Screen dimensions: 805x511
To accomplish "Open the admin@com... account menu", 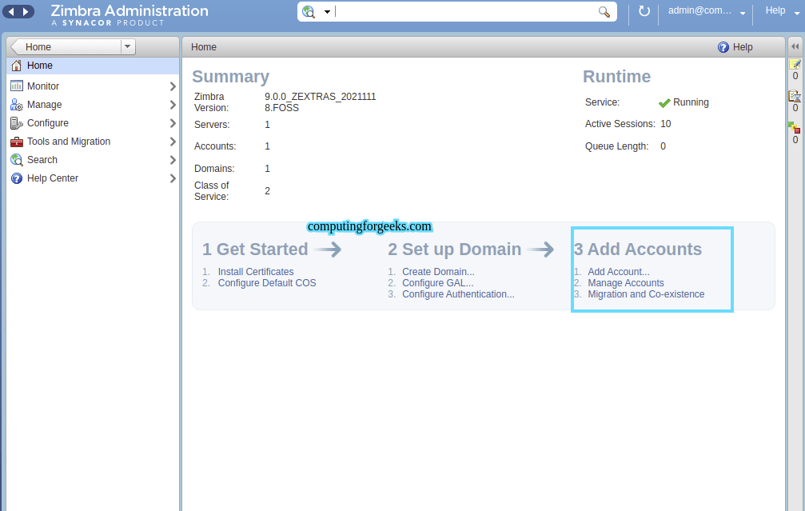I will [706, 10].
